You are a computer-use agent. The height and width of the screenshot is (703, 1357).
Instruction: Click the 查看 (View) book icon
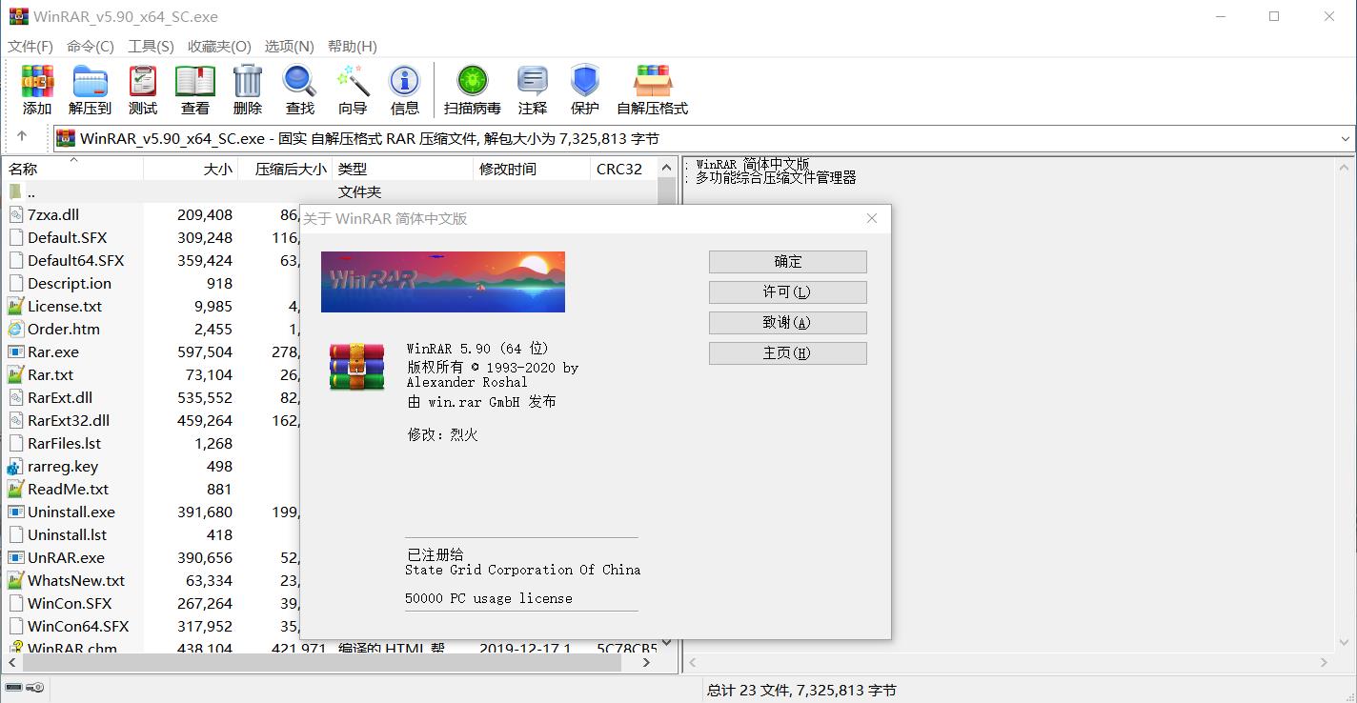195,82
